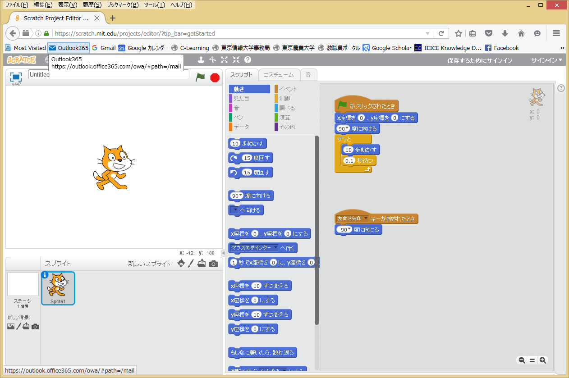Open the help tips panel question mark
Screen dimensions: 569x378
pos(561,88)
